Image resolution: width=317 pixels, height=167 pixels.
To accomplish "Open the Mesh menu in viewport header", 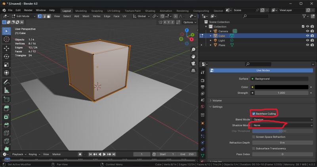I will tap(86, 16).
